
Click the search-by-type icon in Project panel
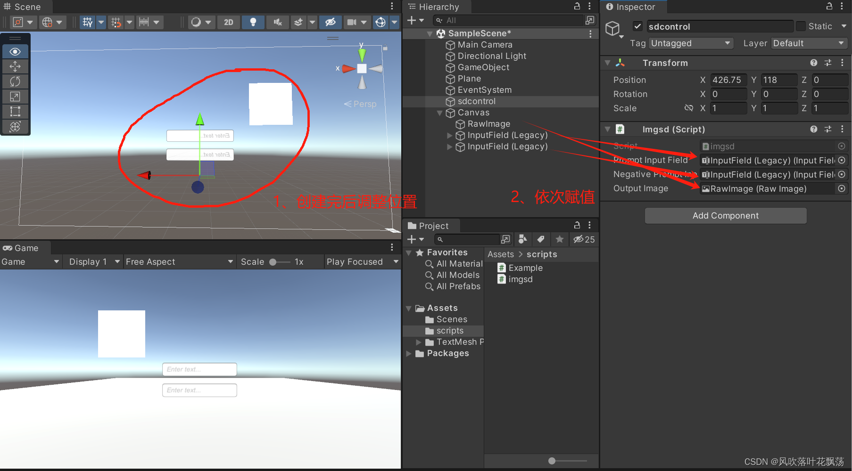tap(522, 239)
